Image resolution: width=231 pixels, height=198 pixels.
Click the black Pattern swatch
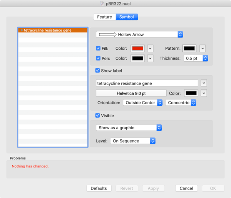189,48
